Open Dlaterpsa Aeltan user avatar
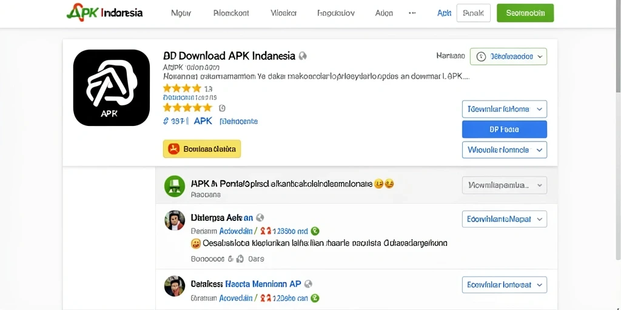 point(175,220)
